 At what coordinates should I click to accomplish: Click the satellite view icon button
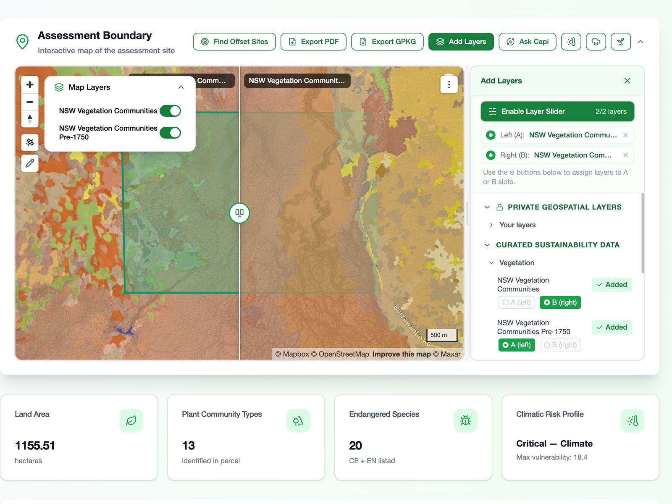(30, 142)
